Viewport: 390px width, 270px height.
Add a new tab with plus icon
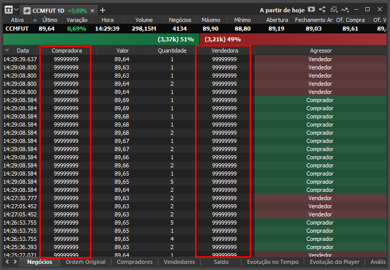click(103, 10)
